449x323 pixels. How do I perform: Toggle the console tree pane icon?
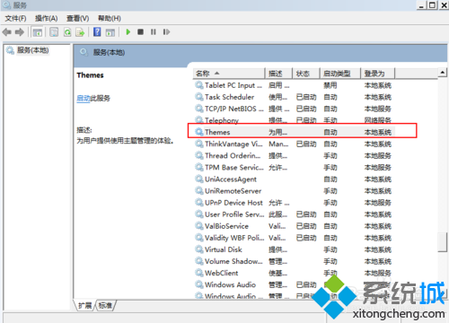[x=38, y=32]
